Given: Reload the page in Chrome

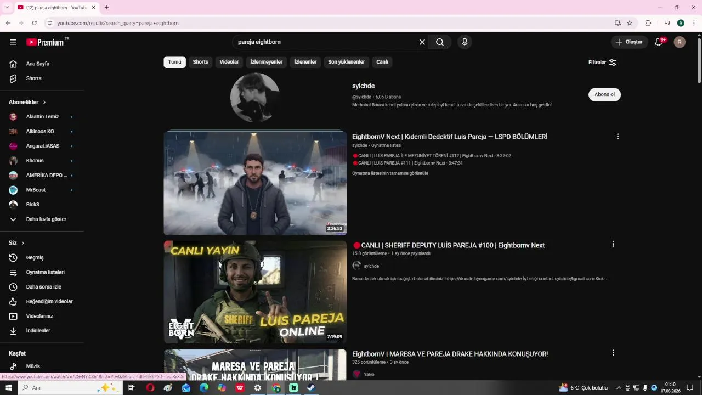Looking at the screenshot, I should (34, 23).
